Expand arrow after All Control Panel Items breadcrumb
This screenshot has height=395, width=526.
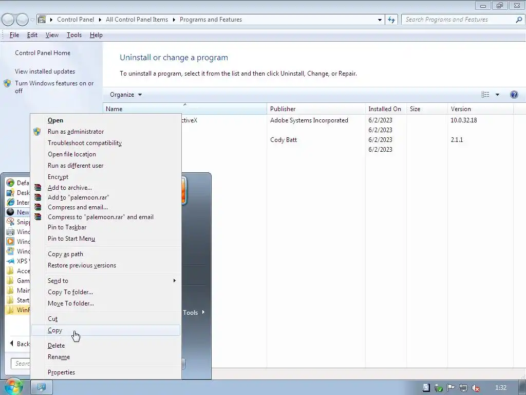174,20
